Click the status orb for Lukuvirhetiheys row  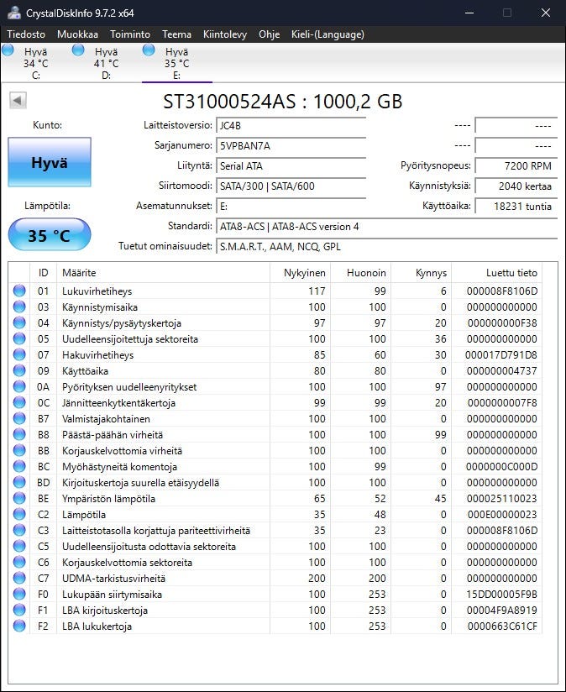(19, 291)
